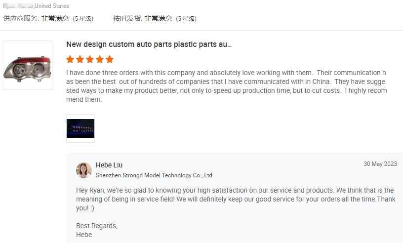
Task: Click 非常满意 beside 供应商服务
Action: (x=55, y=19)
